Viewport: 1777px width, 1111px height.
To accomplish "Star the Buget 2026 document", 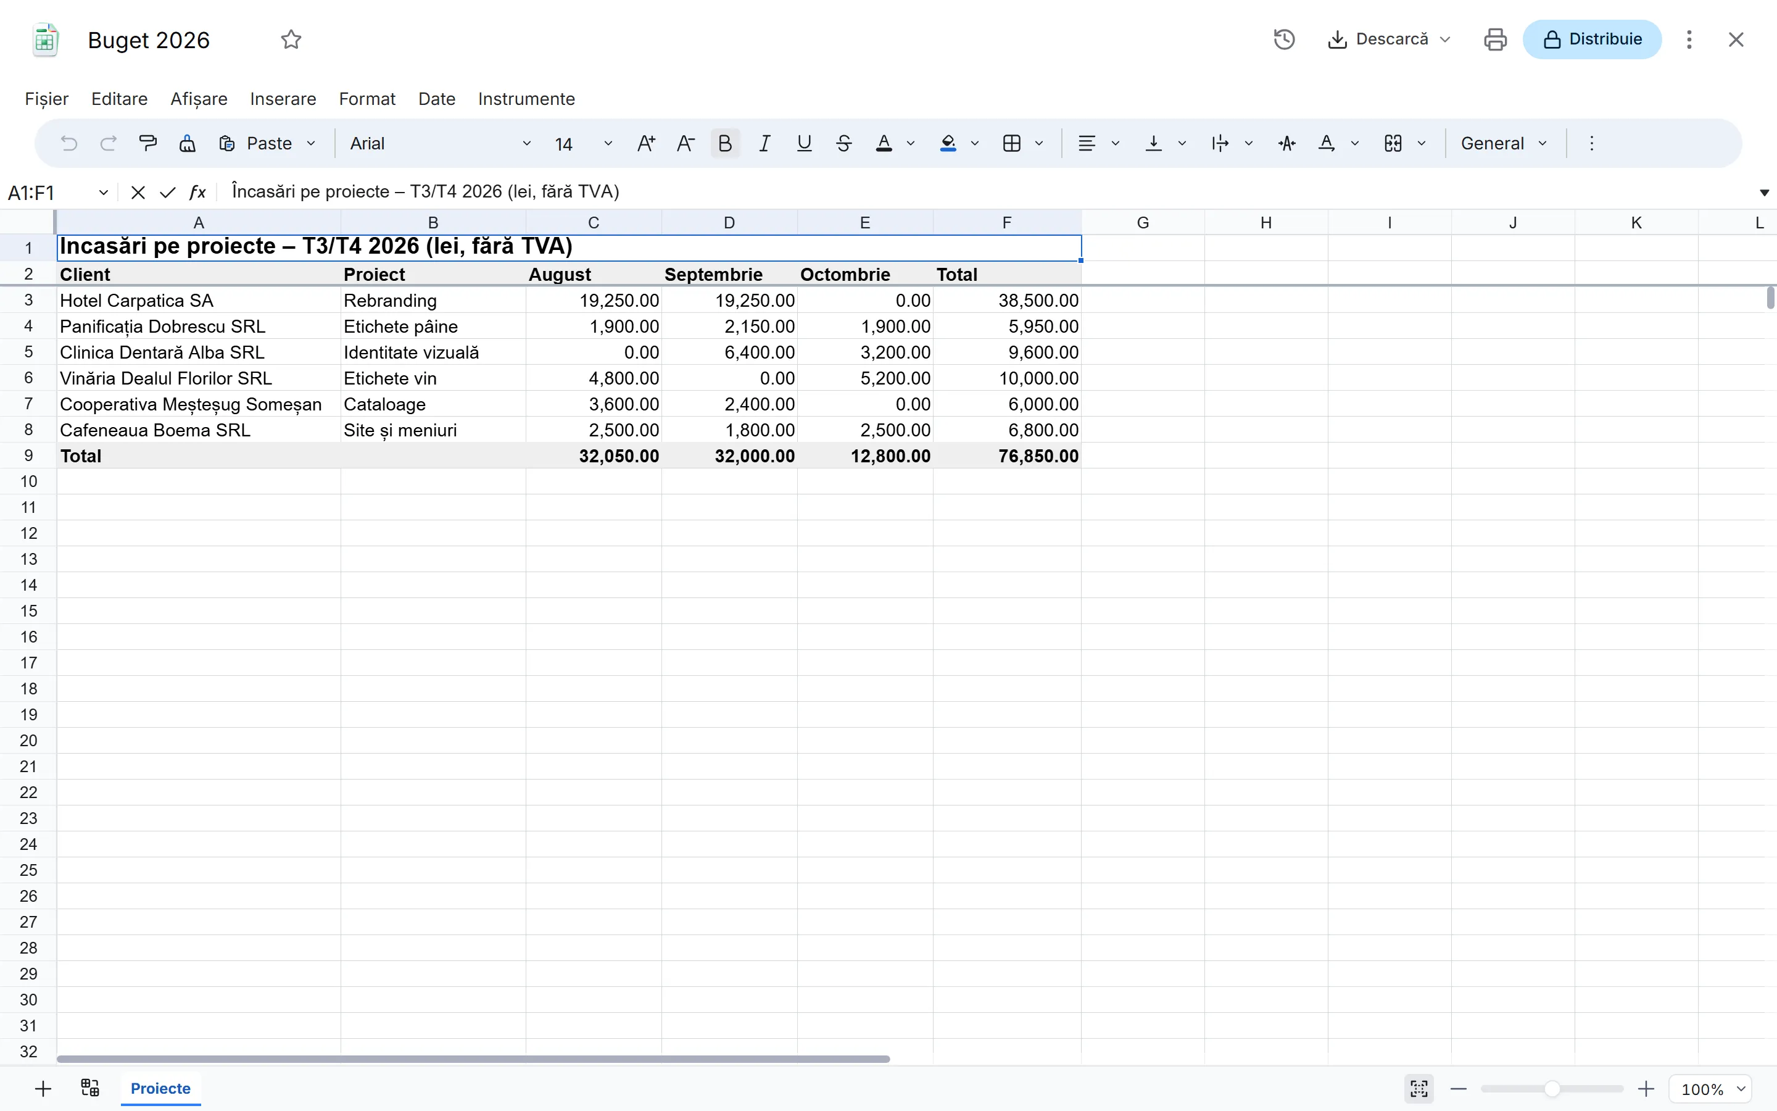I will pyautogui.click(x=291, y=39).
